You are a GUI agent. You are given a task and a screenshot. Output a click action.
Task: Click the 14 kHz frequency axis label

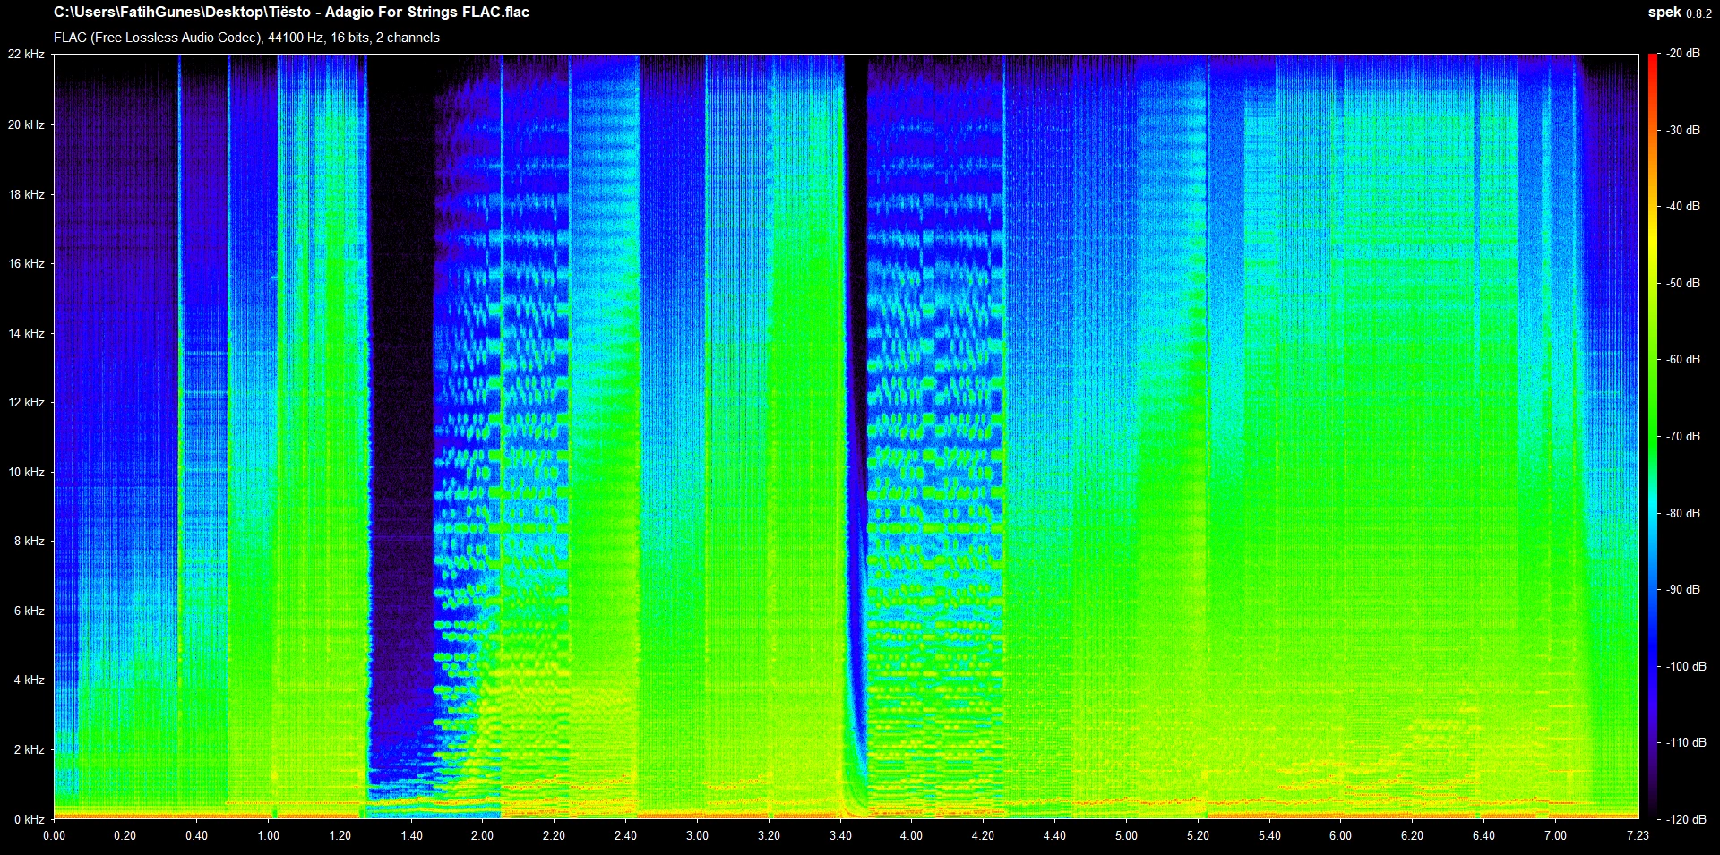coord(26,333)
